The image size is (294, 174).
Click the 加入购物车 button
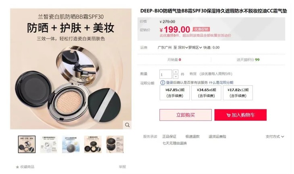pyautogui.click(x=240, y=115)
